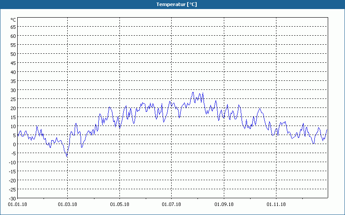Select the -20 y-axis value
The image size is (345, 215).
13,180
